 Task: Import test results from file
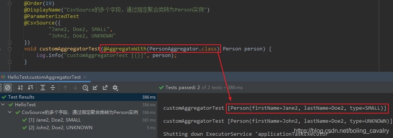pyautogui.click(x=95, y=88)
